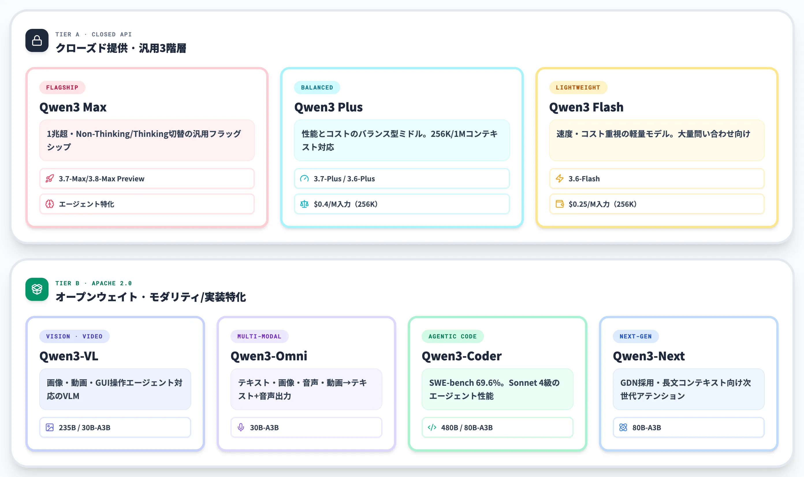Click the microphone icon in the Qwen3-Omni card

[241, 428]
